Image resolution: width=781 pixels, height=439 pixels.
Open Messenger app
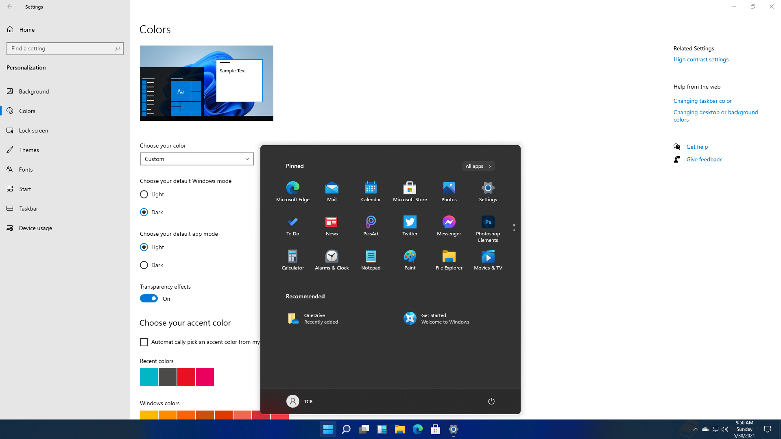coord(449,226)
